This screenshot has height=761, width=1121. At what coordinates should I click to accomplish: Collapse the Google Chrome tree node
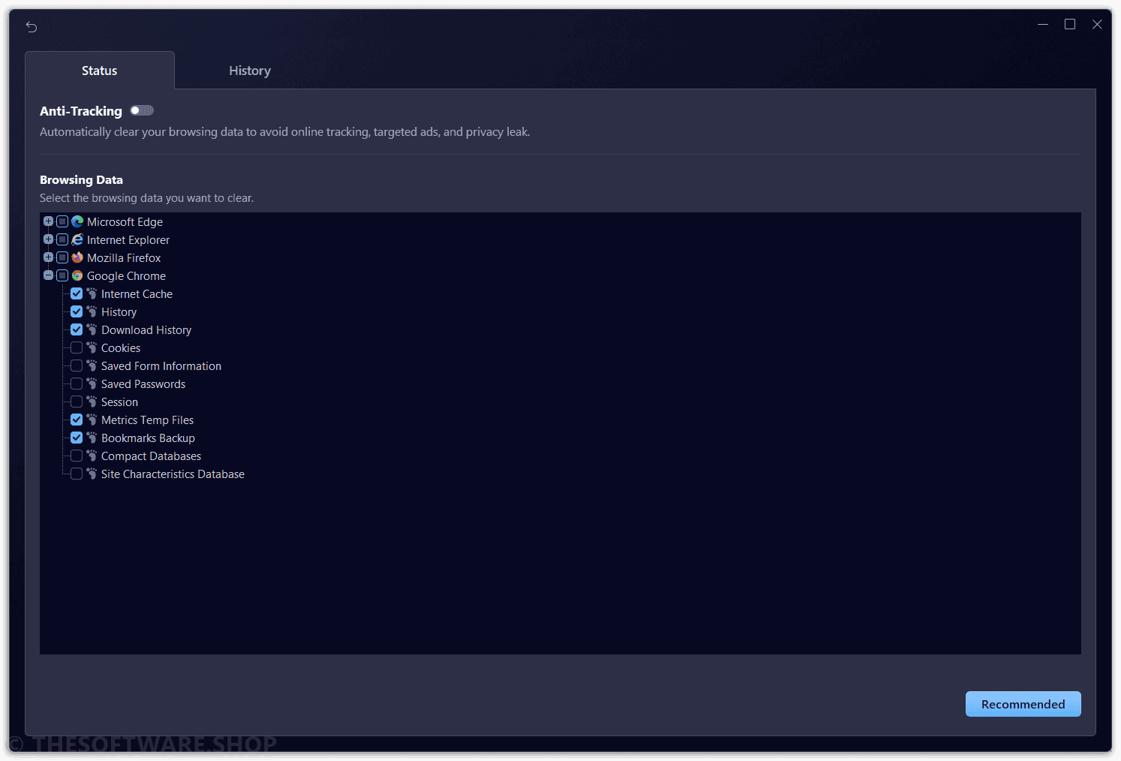click(48, 275)
